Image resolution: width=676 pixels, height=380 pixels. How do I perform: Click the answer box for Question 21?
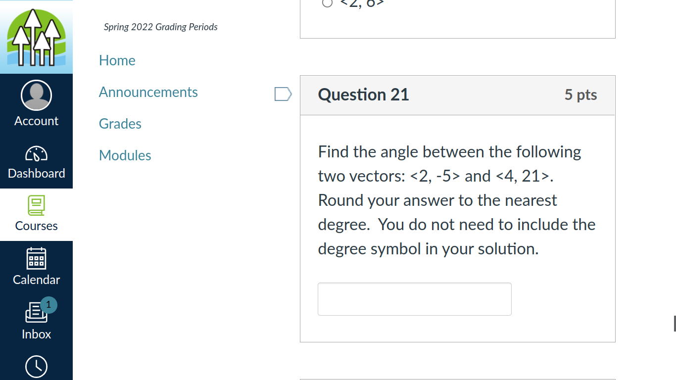pyautogui.click(x=414, y=299)
